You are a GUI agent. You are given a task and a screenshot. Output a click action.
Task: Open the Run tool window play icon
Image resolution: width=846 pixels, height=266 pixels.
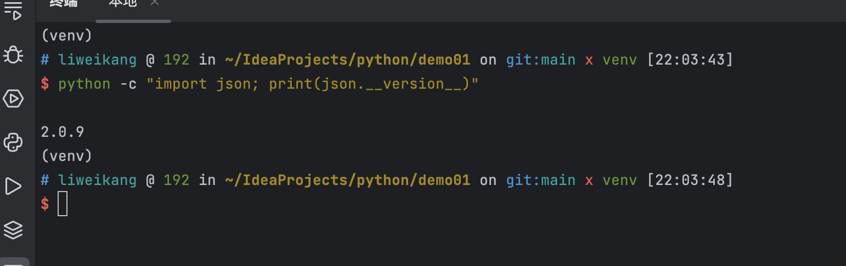[13, 186]
